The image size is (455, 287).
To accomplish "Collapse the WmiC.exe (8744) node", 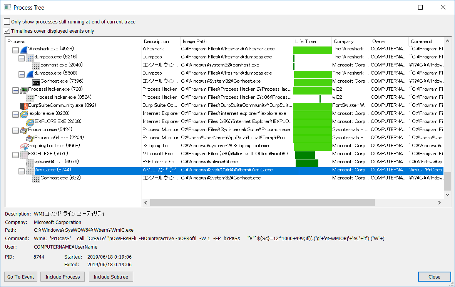I will 22,171.
